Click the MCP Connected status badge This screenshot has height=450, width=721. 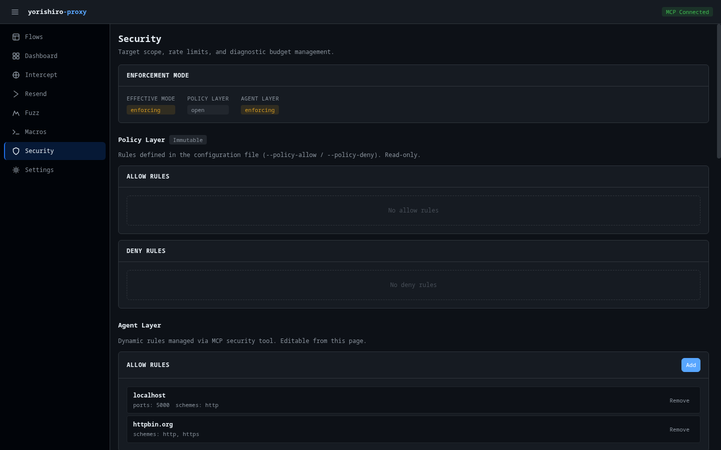click(x=687, y=12)
